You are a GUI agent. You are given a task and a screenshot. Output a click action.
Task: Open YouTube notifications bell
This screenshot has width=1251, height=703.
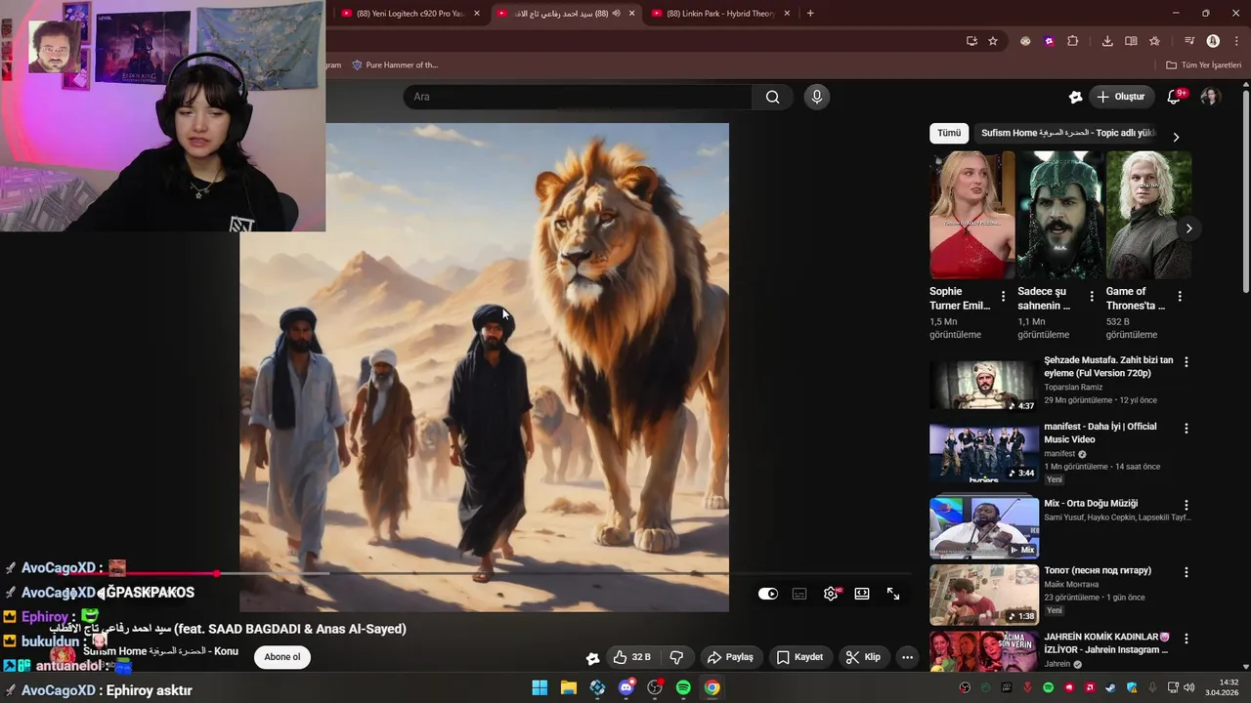(x=1175, y=97)
